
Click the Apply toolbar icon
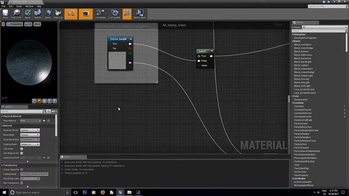click(x=28, y=14)
